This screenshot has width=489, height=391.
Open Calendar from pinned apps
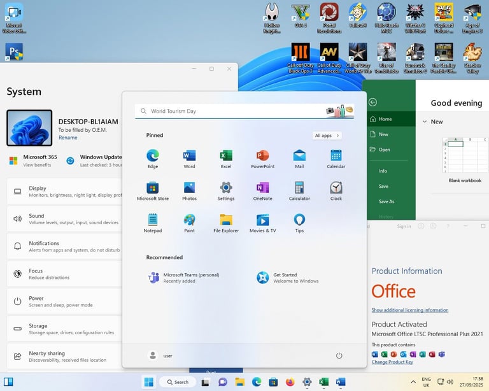click(x=336, y=159)
